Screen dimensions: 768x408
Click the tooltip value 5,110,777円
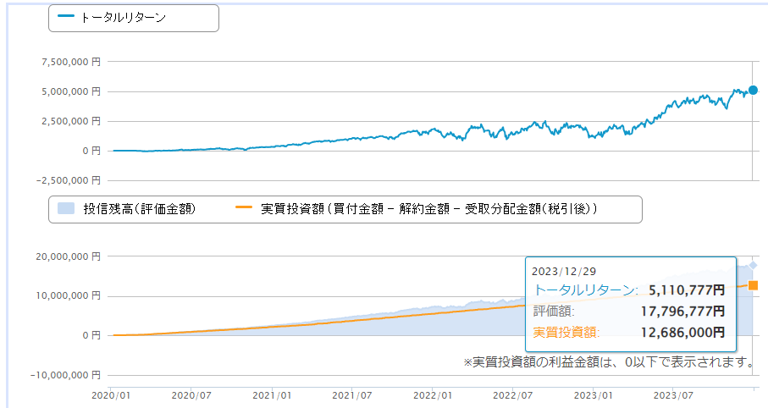pos(687,290)
